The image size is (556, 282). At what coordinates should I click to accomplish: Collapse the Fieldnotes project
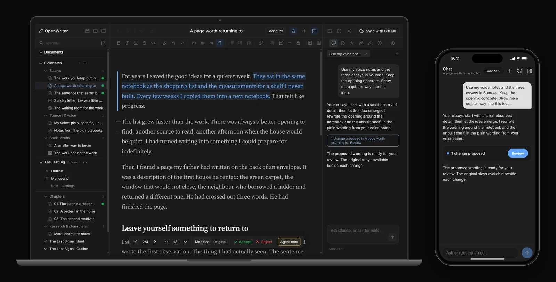[41, 63]
